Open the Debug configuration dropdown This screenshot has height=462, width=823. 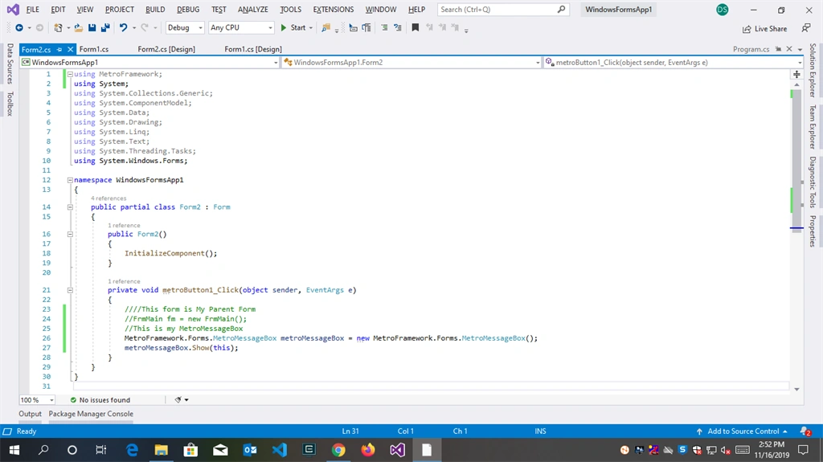tap(185, 28)
